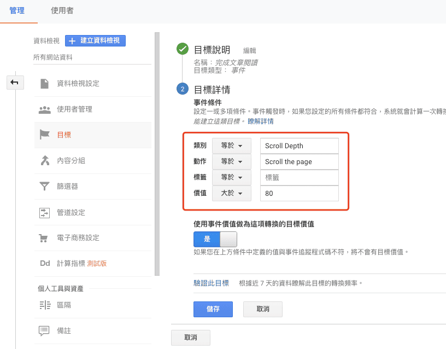
Task: Click the 篩選器 funnel icon
Action: pos(45,187)
